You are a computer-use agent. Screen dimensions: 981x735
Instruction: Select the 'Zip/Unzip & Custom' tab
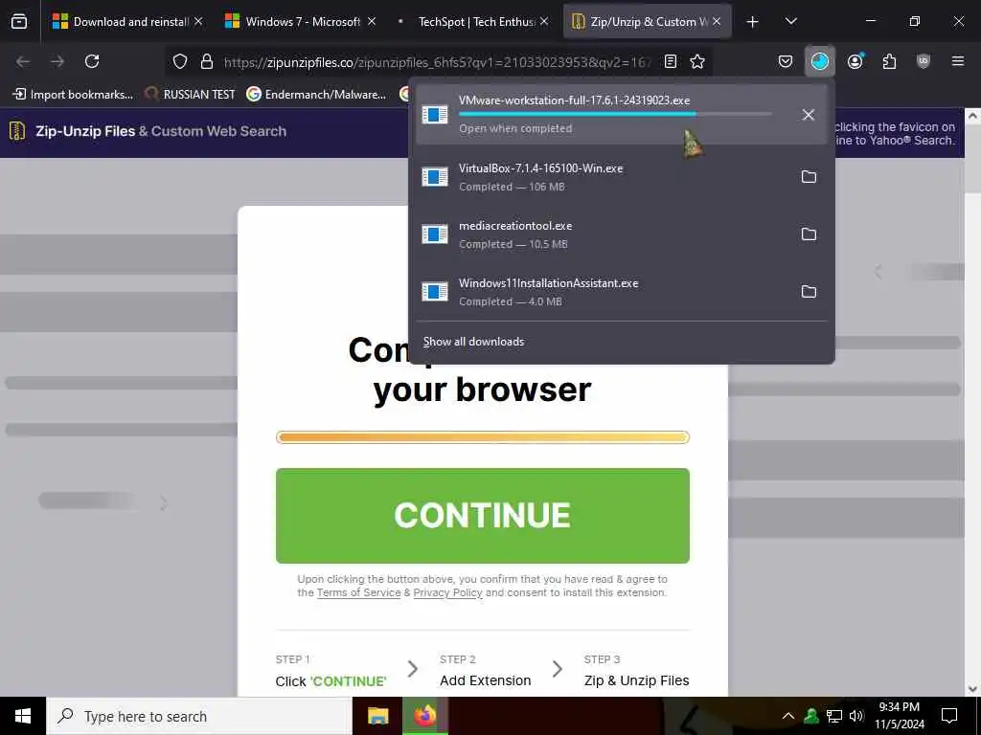pyautogui.click(x=647, y=21)
